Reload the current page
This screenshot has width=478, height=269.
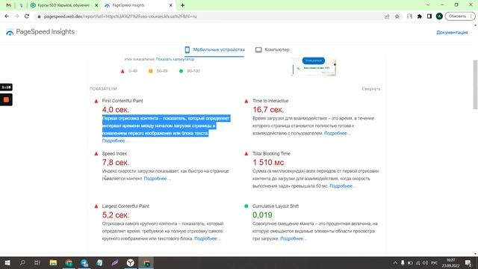[x=27, y=16]
